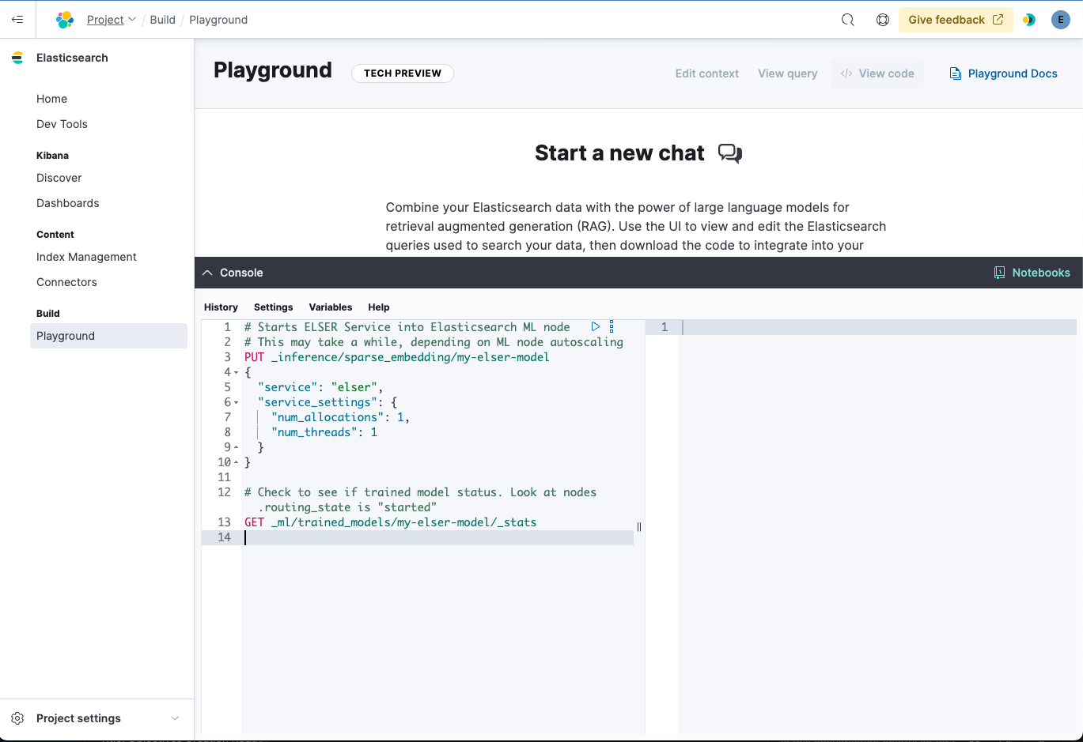
Task: Click the Elastic logo icon
Action: click(x=65, y=20)
